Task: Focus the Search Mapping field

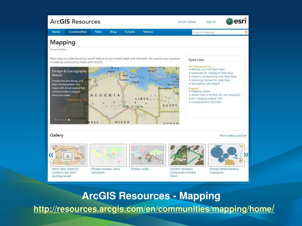Action: (218, 32)
